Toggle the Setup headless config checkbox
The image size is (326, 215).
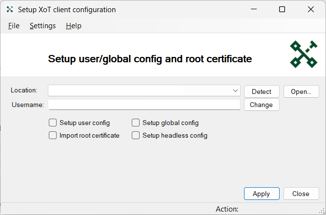[136, 135]
